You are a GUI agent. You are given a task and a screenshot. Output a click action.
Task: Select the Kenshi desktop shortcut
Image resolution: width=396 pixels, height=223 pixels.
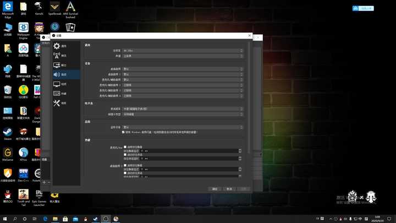(x=39, y=8)
